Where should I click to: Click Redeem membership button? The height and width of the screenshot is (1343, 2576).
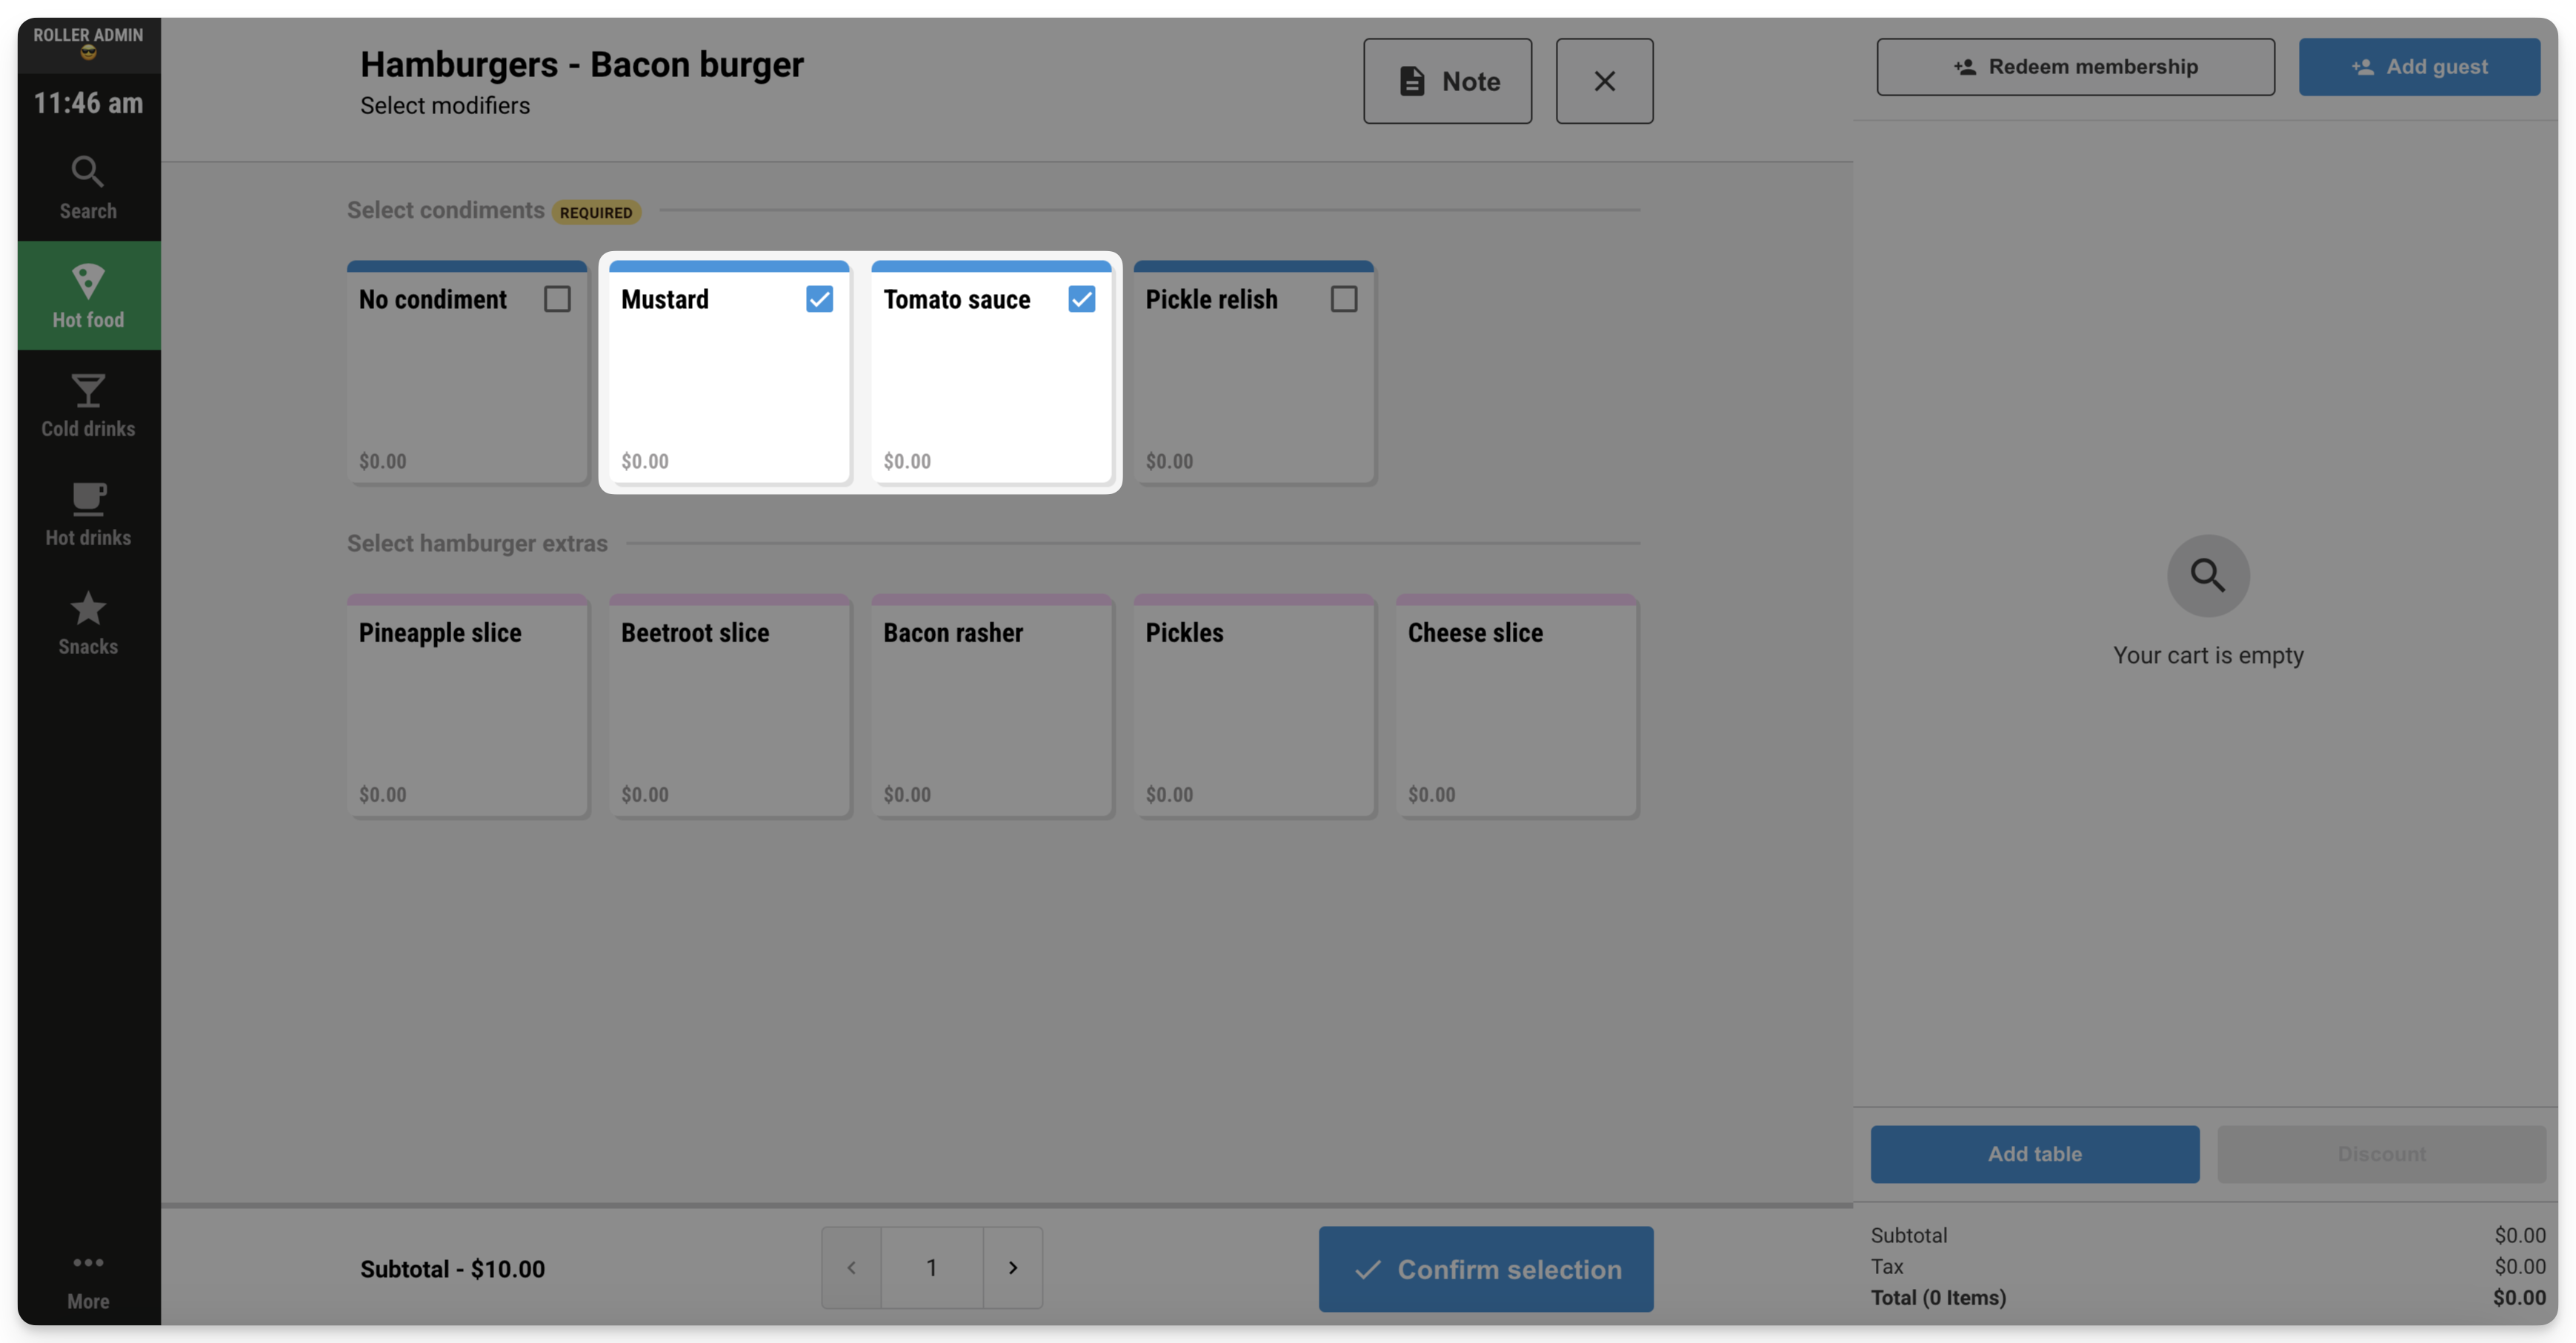click(x=2075, y=67)
